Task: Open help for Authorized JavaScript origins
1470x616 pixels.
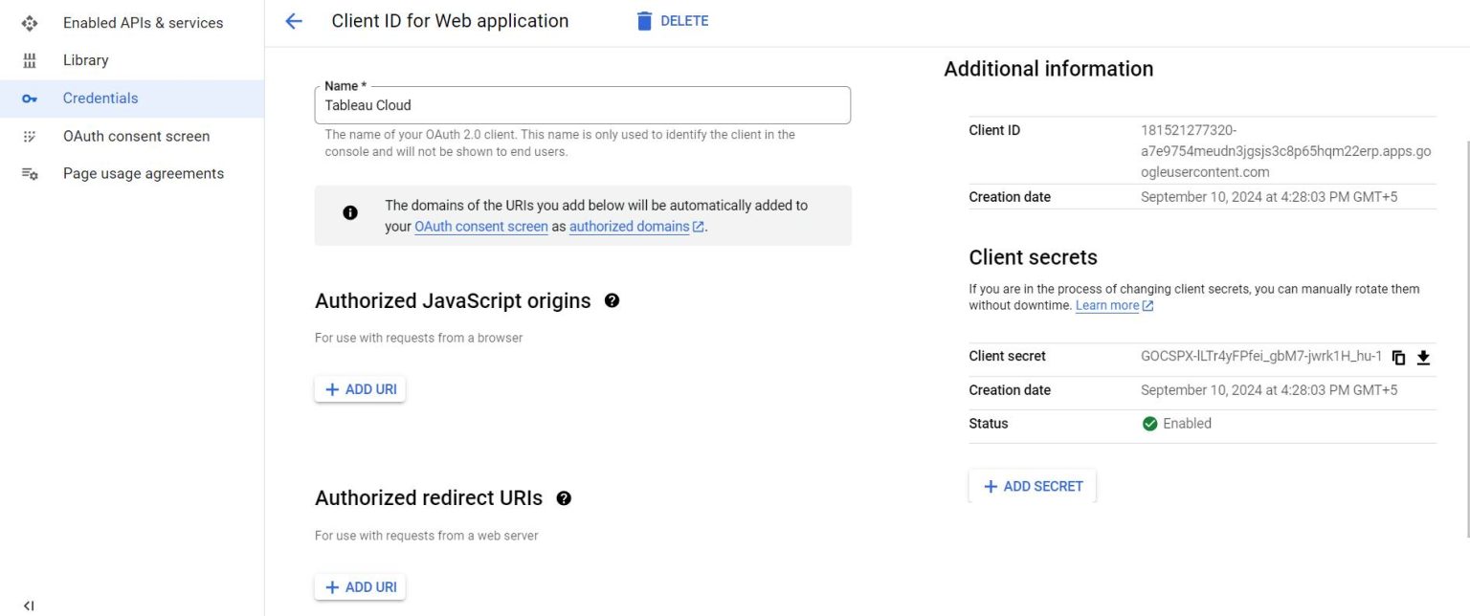Action: 612,300
